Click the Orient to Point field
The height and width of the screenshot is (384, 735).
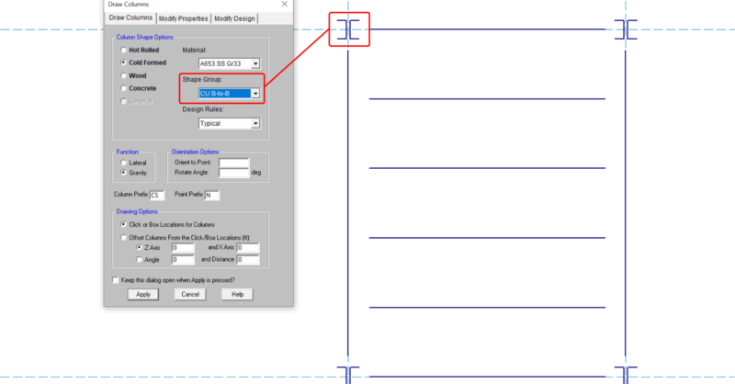233,163
